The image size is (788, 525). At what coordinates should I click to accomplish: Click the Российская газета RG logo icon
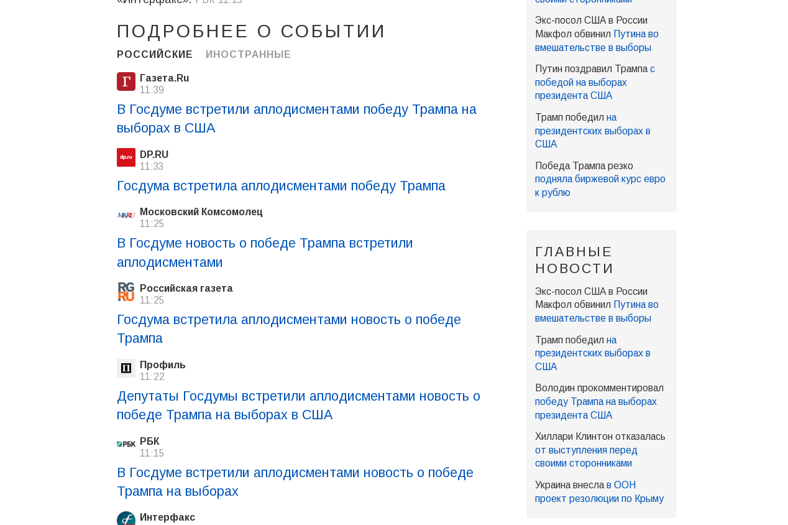coord(126,292)
